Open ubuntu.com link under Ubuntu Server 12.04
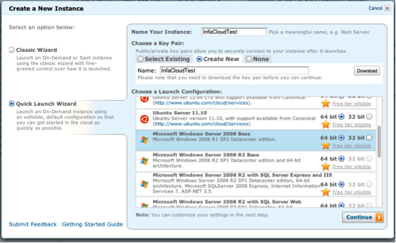The image size is (396, 243). (x=201, y=103)
